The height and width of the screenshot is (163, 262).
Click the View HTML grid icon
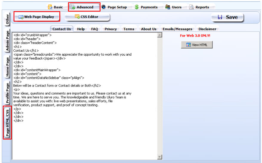[x=188, y=45]
